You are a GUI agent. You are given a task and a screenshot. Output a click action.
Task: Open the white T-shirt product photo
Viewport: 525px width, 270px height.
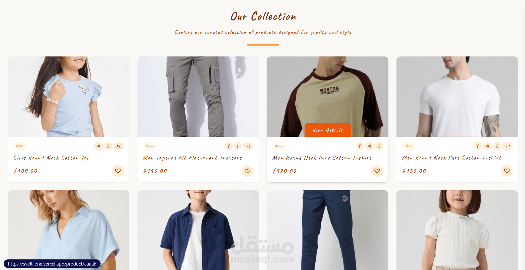point(457,96)
